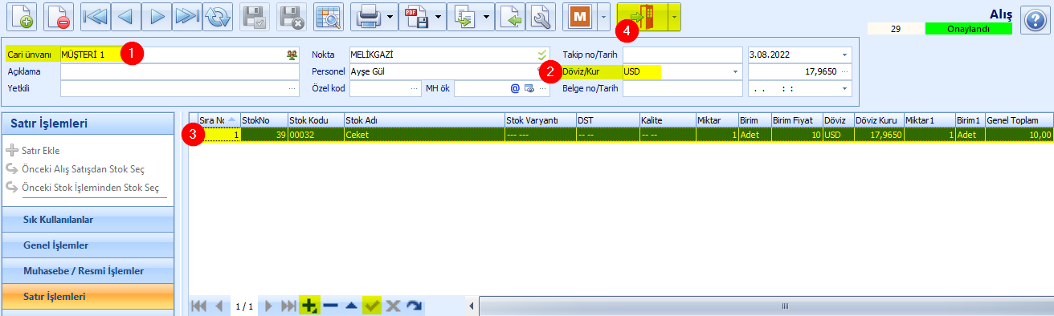
Task: Open customer lookup icon in Cari ünvanı field
Action: pyautogui.click(x=292, y=55)
